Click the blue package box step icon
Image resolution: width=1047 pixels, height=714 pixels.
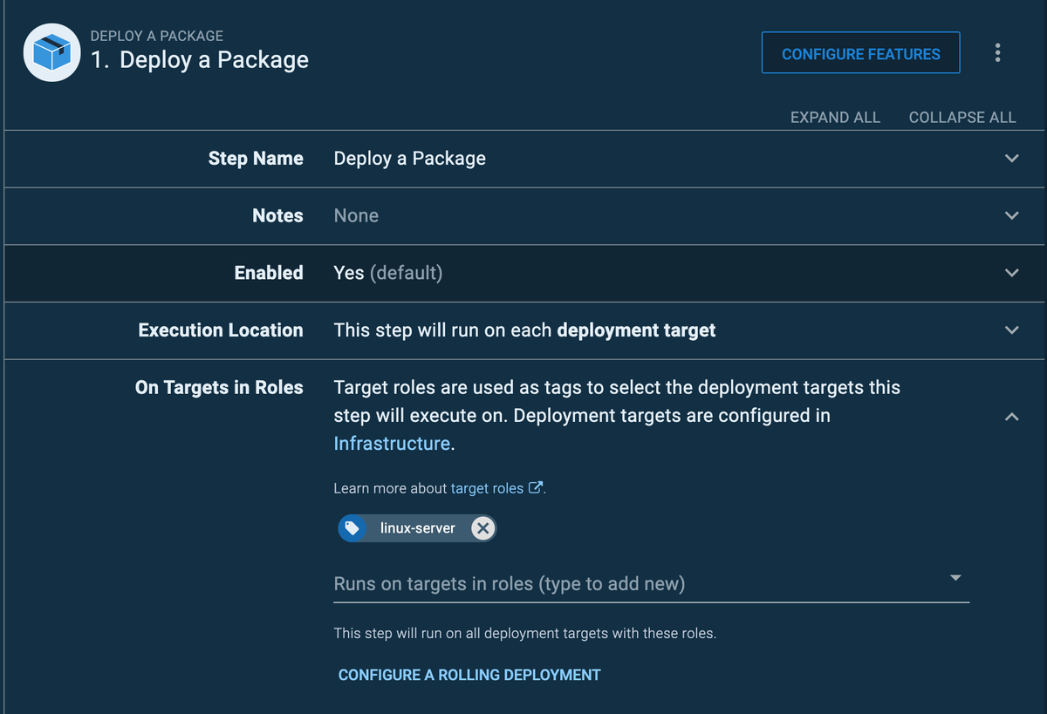click(52, 52)
